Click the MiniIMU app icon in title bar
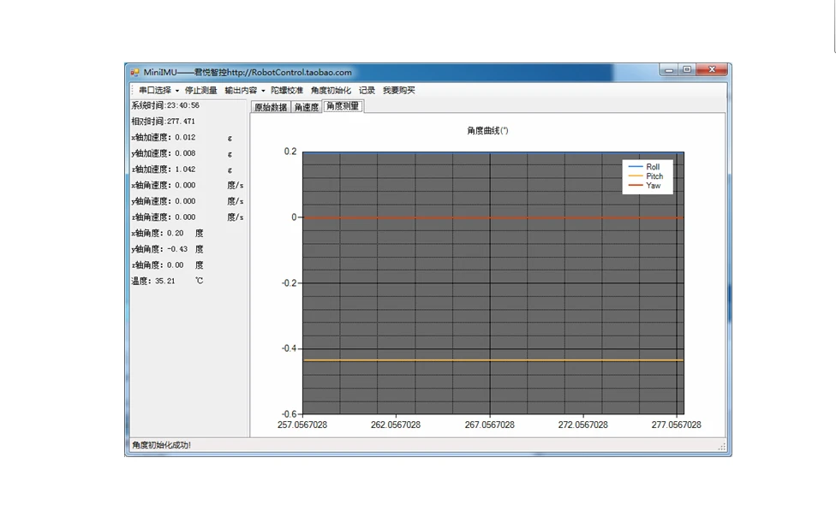The width and height of the screenshot is (836, 517). (134, 73)
